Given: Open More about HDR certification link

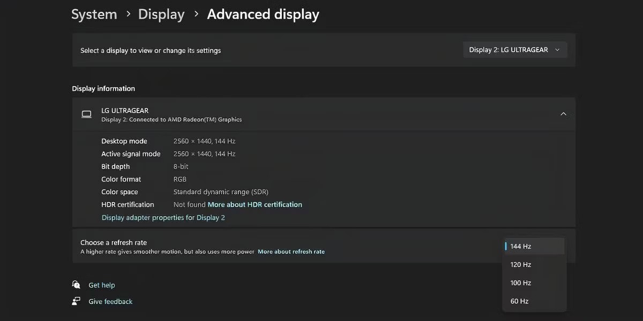Looking at the screenshot, I should tap(255, 204).
